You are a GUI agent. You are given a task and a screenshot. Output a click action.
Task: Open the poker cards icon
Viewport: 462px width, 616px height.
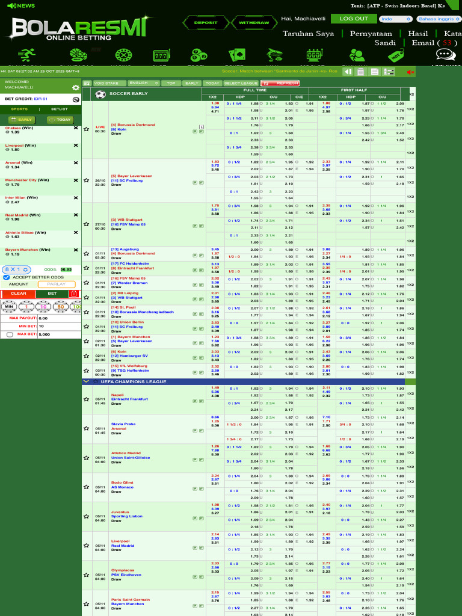tap(237, 55)
